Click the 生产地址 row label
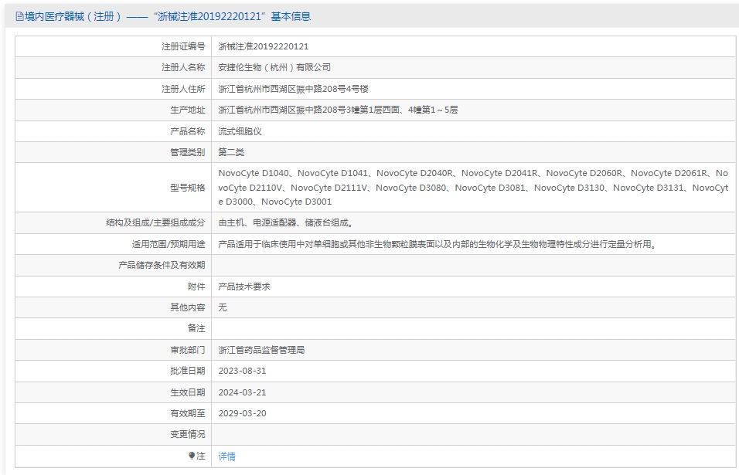The height and width of the screenshot is (475, 739). click(188, 110)
